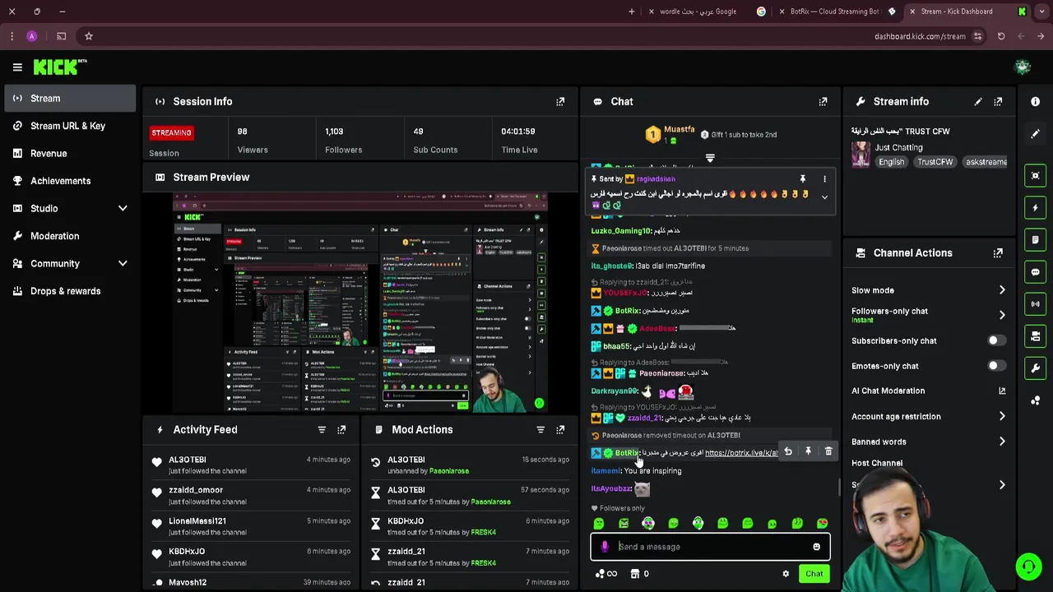Send message with the green Chat button

tap(814, 574)
